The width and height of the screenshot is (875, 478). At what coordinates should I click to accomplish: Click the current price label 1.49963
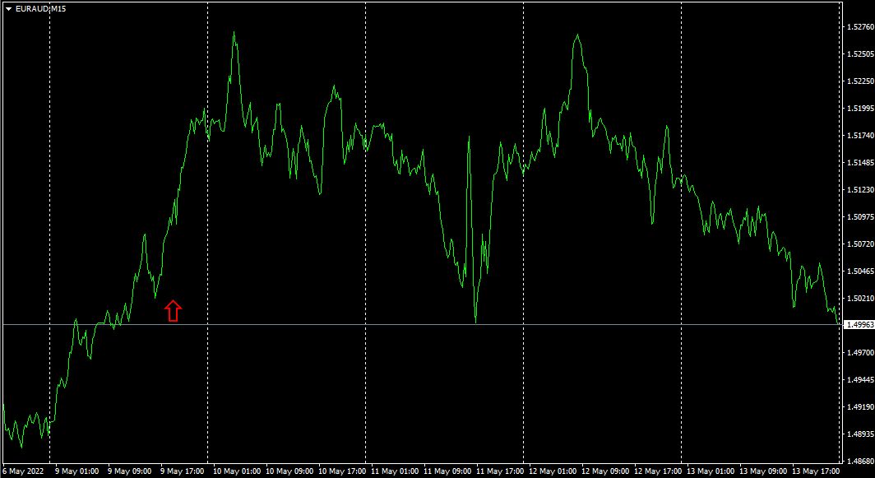[860, 324]
